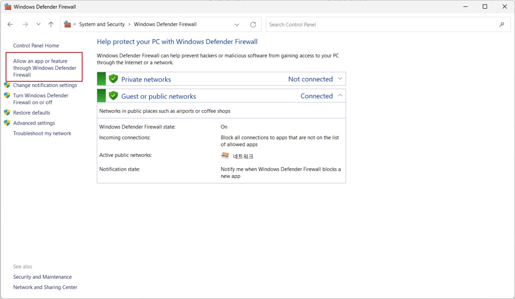Click the Windows Defender Firewall title bar icon
The height and width of the screenshot is (299, 515).
8,6
